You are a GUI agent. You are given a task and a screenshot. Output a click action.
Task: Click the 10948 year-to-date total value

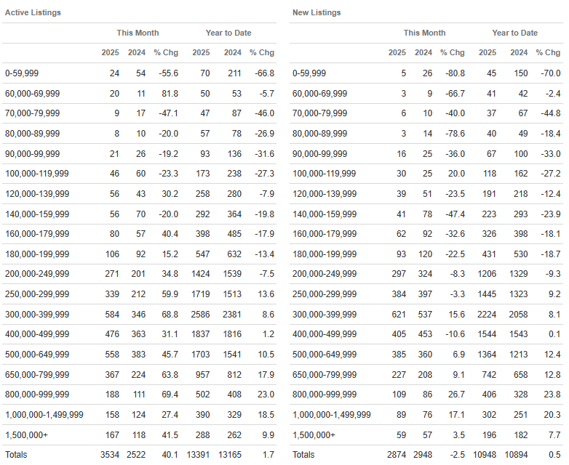485,455
